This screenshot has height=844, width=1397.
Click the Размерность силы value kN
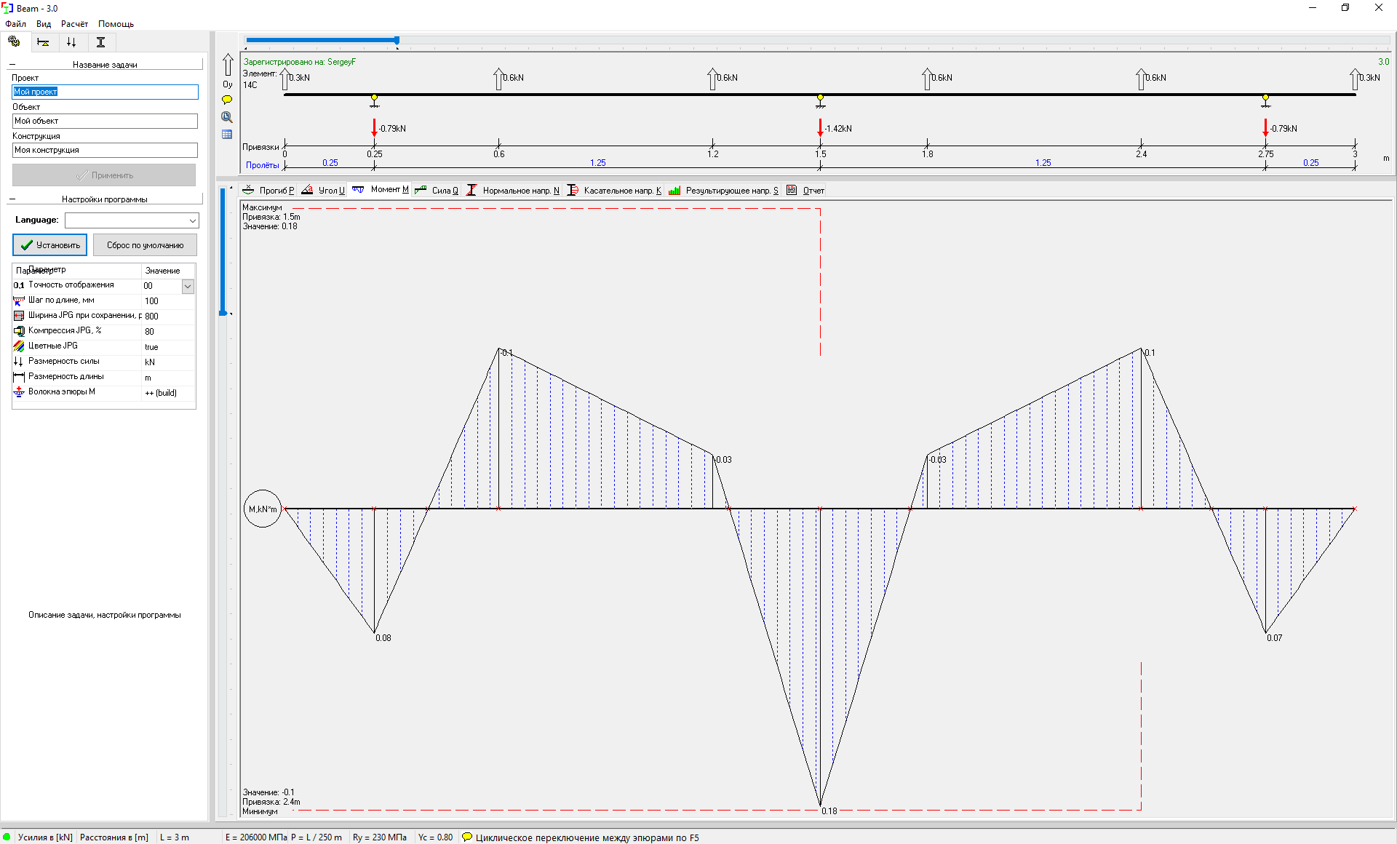click(150, 362)
